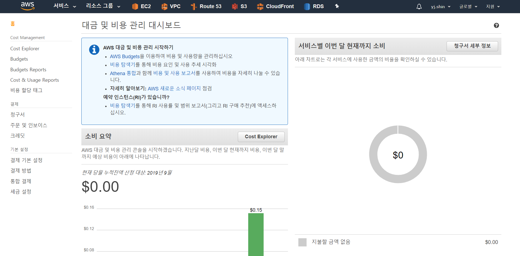Click the $0.00 month-to-date total
This screenshot has width=520, height=256.
100,187
